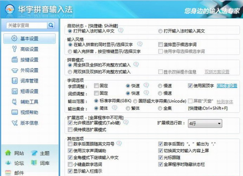243x176 pixels.
Task: Check 数字后面跟随英文符号 checkbox
Action: click(x=70, y=144)
